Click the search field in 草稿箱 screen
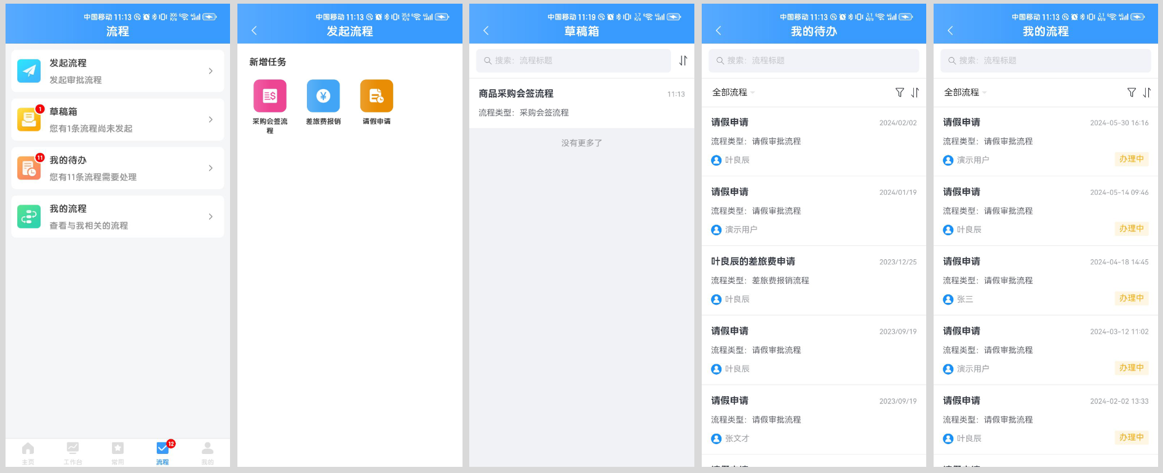Screen dimensions: 1163x473 (573, 61)
